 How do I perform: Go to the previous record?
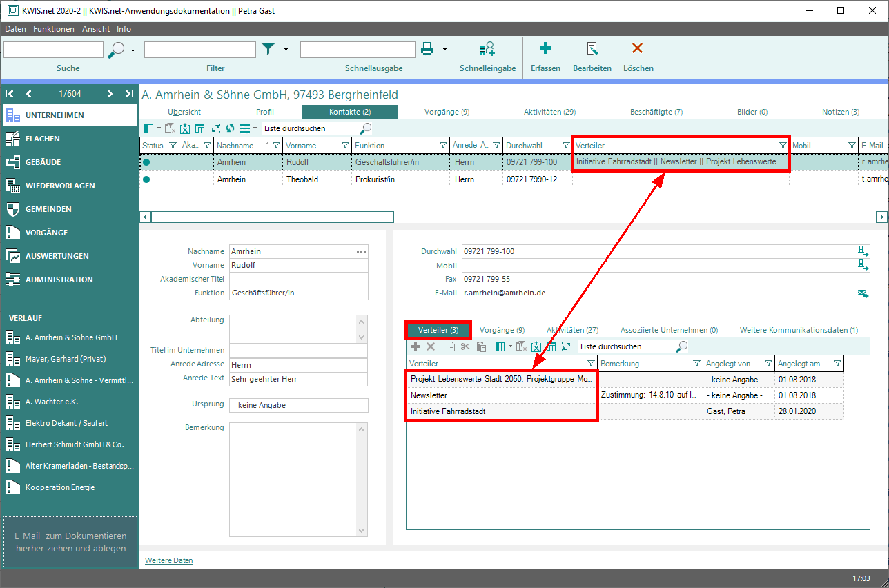point(29,94)
